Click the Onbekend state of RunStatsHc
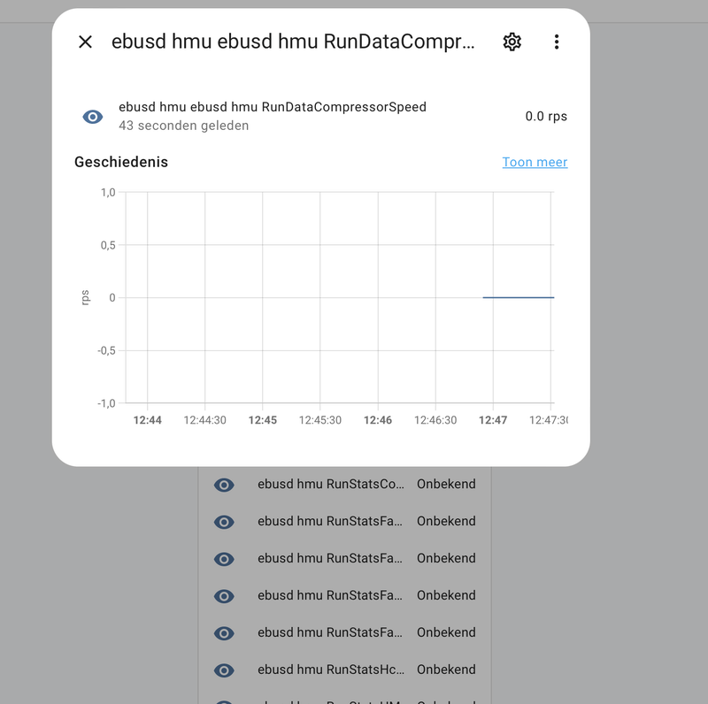 [x=446, y=670]
